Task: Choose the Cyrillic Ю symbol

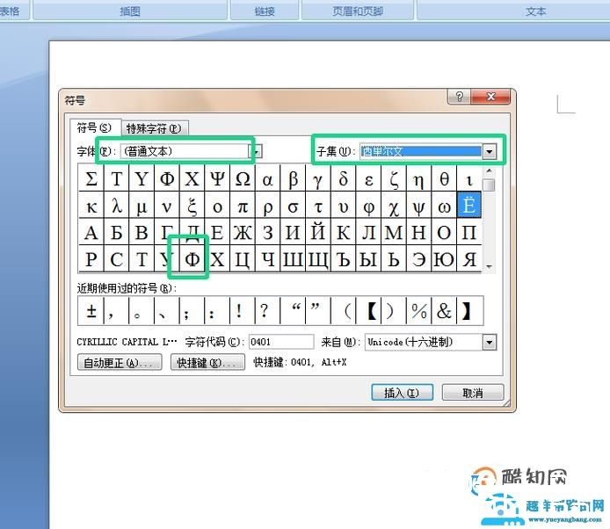Action: [x=444, y=258]
